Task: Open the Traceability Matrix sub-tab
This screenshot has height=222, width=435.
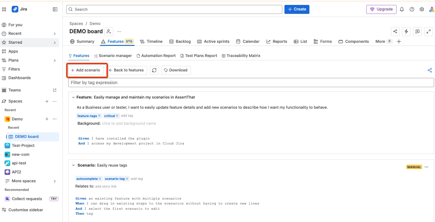Action: pyautogui.click(x=241, y=56)
